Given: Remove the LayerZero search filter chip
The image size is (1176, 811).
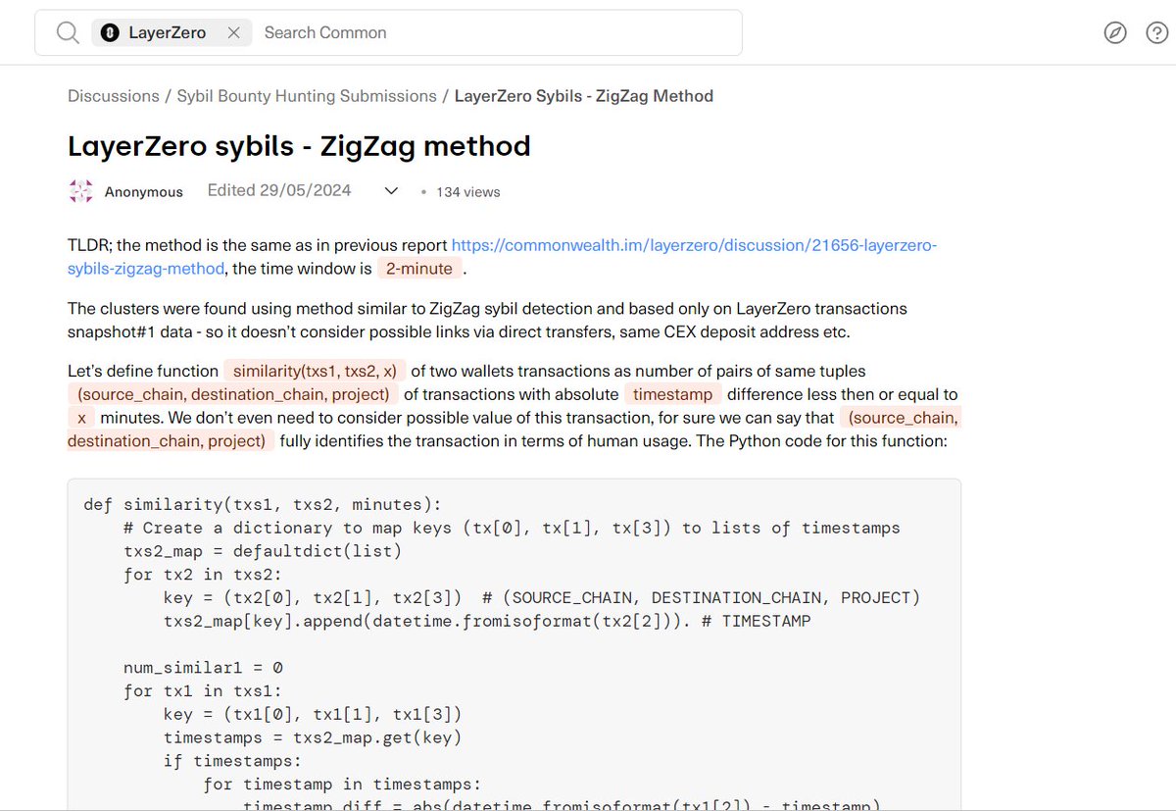Looking at the screenshot, I should click(233, 32).
